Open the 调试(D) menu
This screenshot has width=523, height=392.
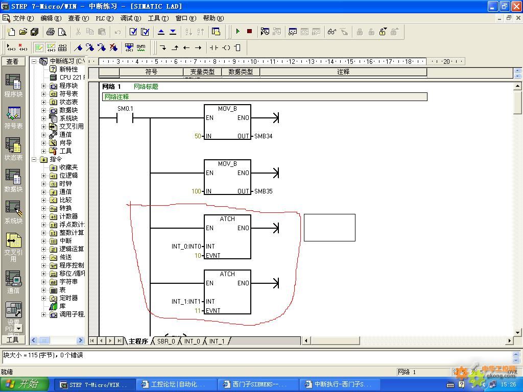tap(131, 18)
